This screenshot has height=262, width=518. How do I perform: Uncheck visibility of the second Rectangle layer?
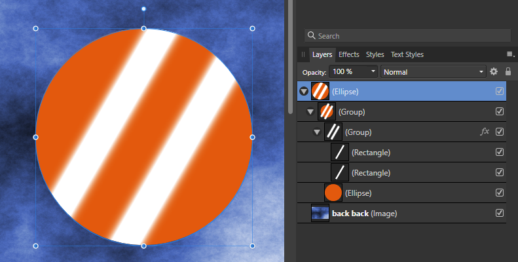500,172
